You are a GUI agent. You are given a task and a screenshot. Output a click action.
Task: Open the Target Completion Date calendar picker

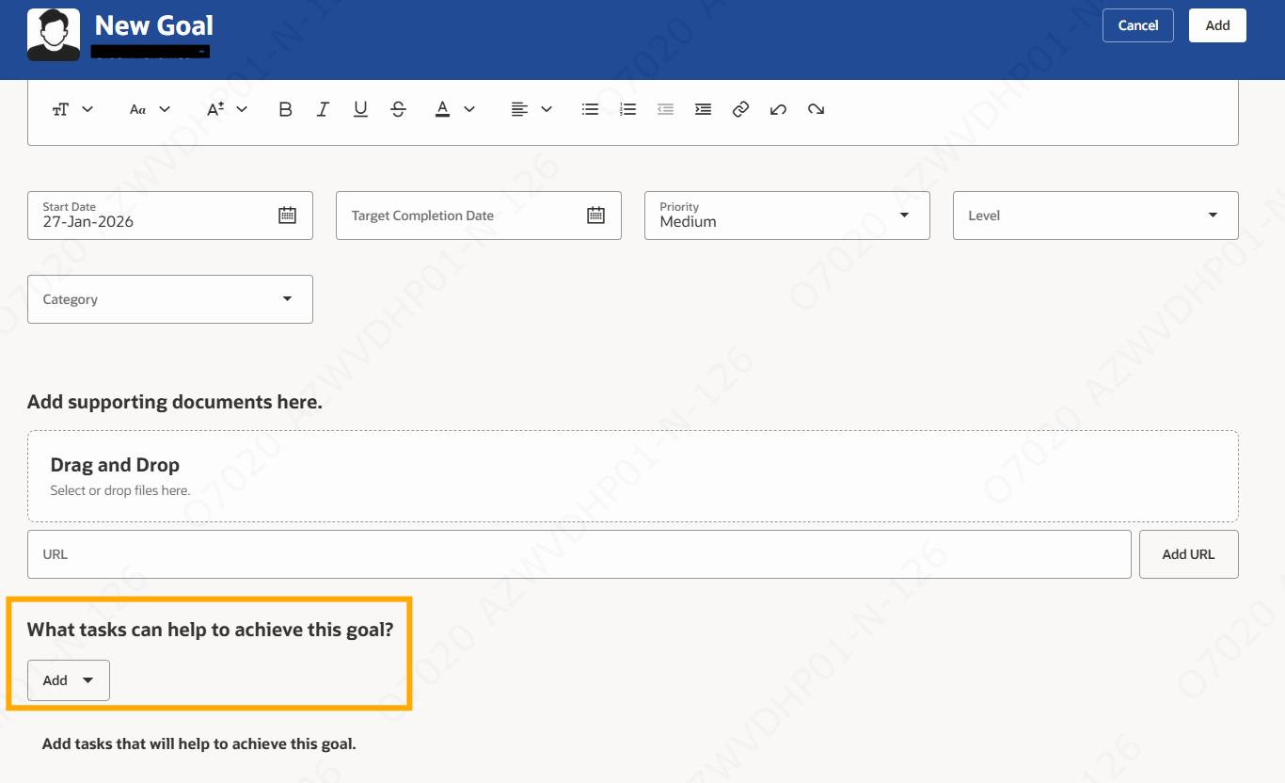[x=596, y=216]
